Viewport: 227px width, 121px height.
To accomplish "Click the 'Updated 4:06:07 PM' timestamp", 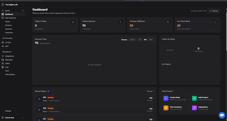I will tap(198, 11).
